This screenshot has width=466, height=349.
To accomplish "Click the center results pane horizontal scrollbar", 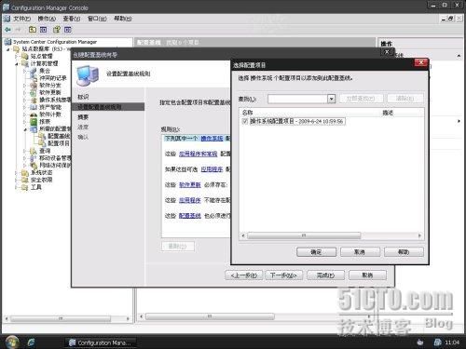I will pyautogui.click(x=210, y=316).
